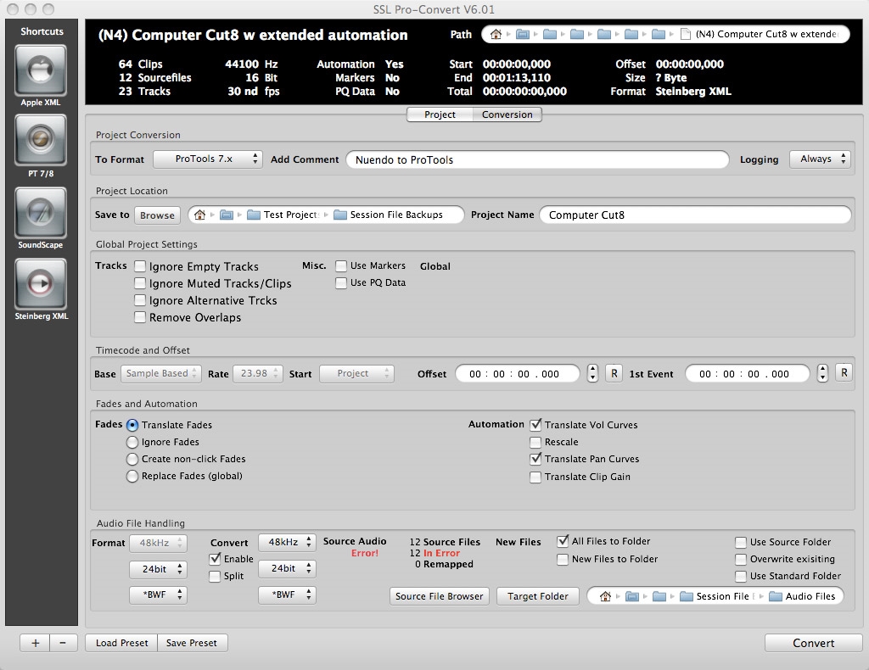Click the Target Folder button
This screenshot has width=869, height=670.
pos(537,596)
